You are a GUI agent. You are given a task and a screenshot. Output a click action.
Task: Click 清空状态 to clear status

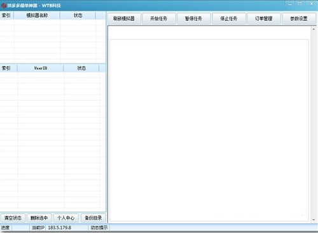13,218
